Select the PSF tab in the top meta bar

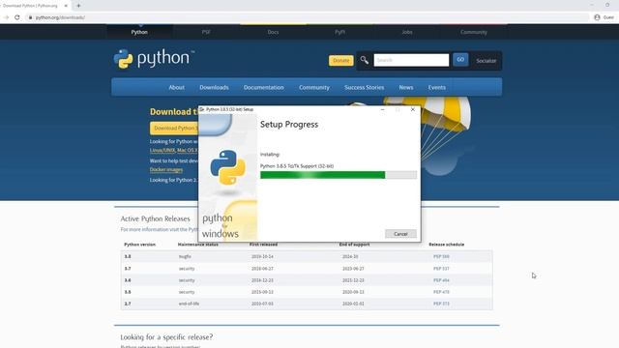pyautogui.click(x=206, y=32)
